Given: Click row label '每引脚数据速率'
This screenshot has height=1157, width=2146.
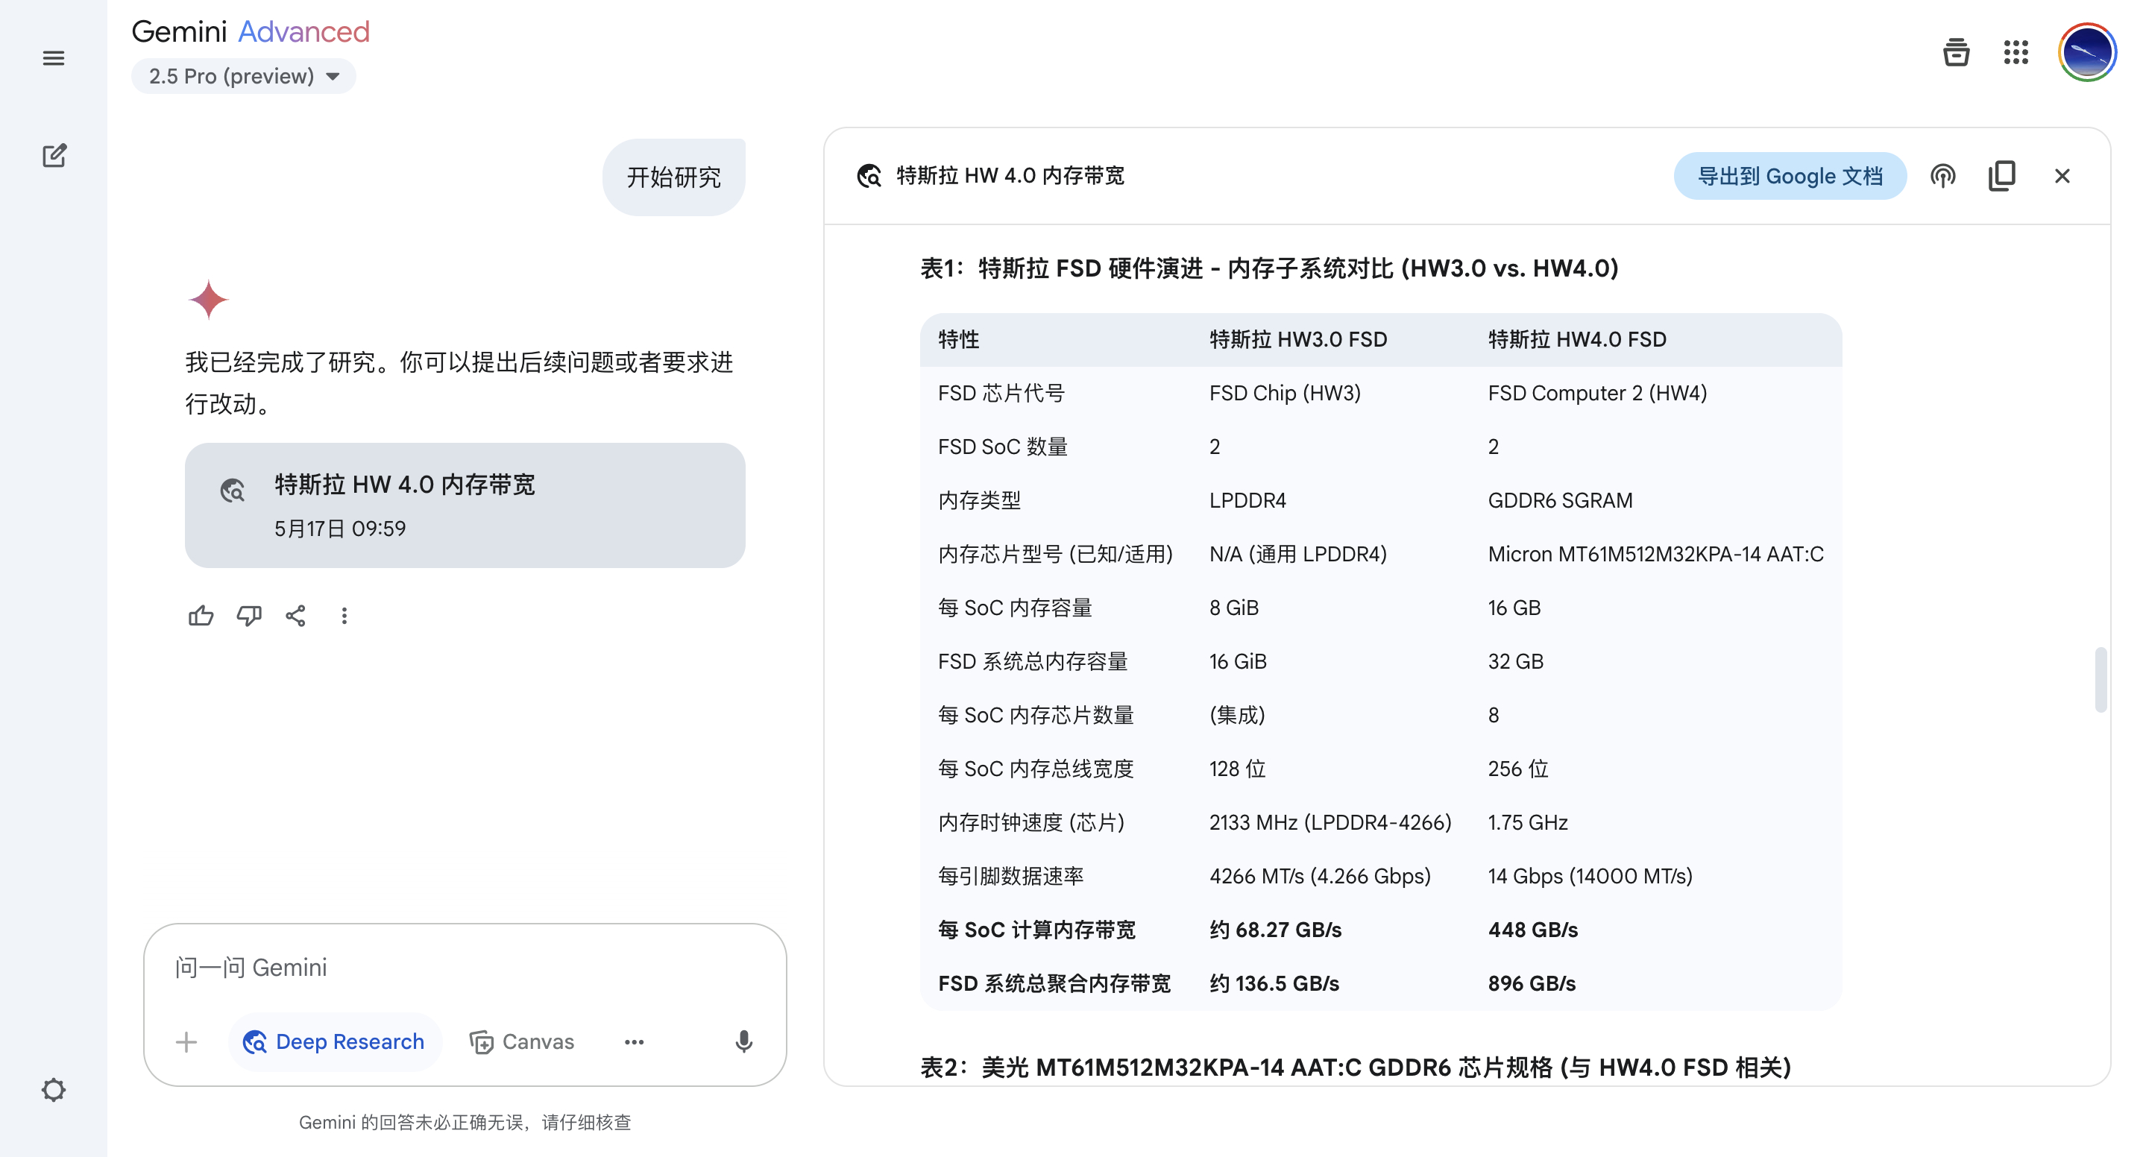Looking at the screenshot, I should point(1010,876).
